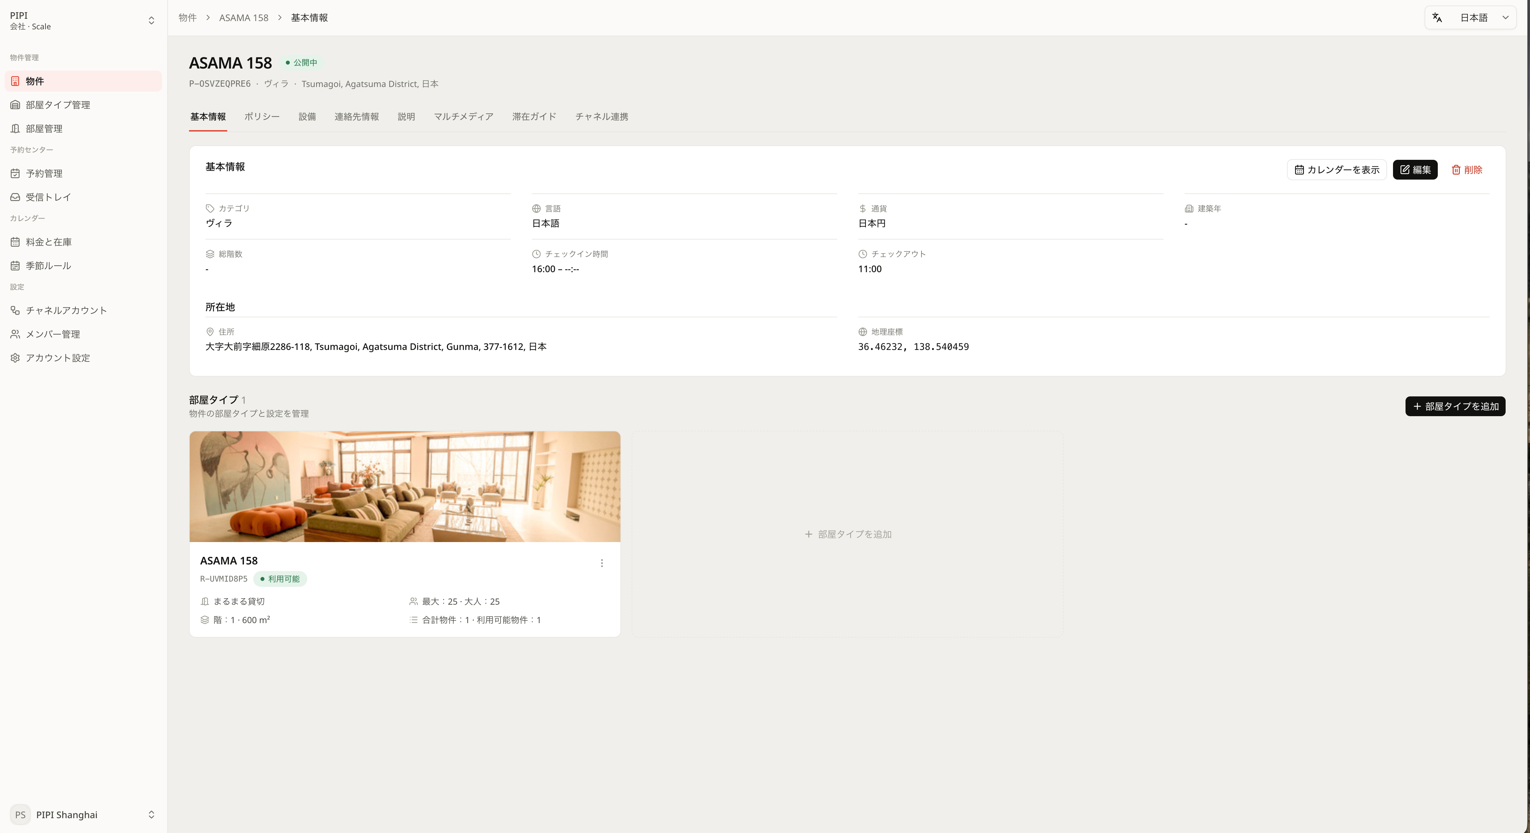Click the property ID P-0SVZEQPRE6
Image resolution: width=1530 pixels, height=833 pixels.
220,84
